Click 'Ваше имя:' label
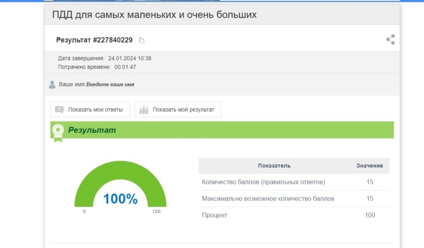424x248 pixels. (x=72, y=84)
